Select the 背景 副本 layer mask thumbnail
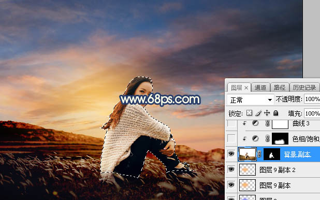Screen dimensions: 320x200 pyautogui.click(x=272, y=154)
